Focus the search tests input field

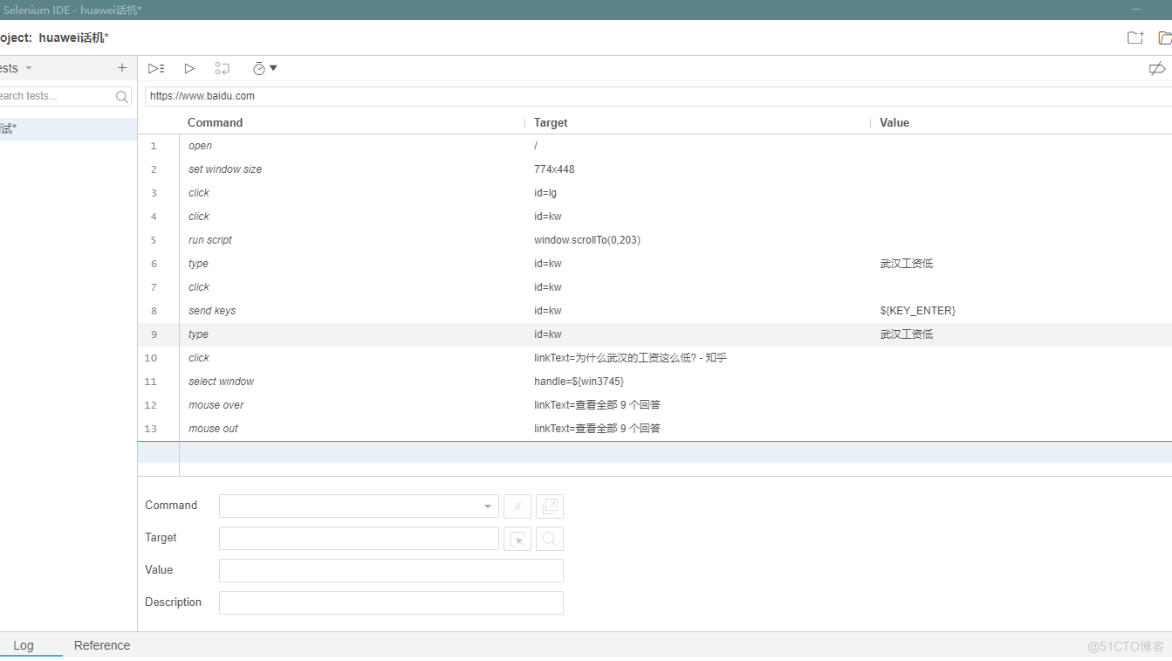[57, 96]
